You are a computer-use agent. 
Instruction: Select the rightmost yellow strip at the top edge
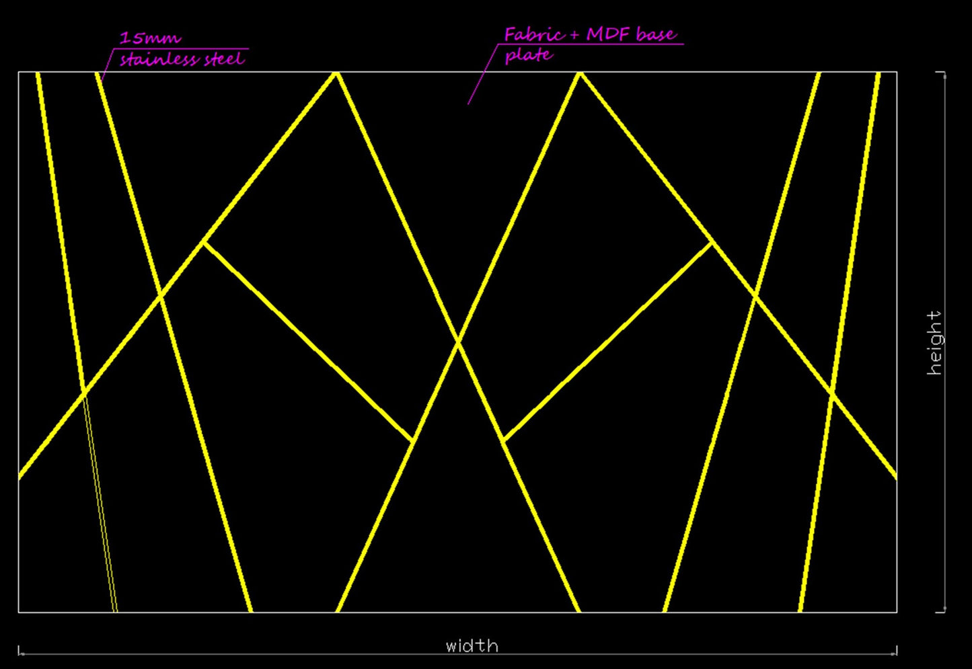click(x=878, y=74)
